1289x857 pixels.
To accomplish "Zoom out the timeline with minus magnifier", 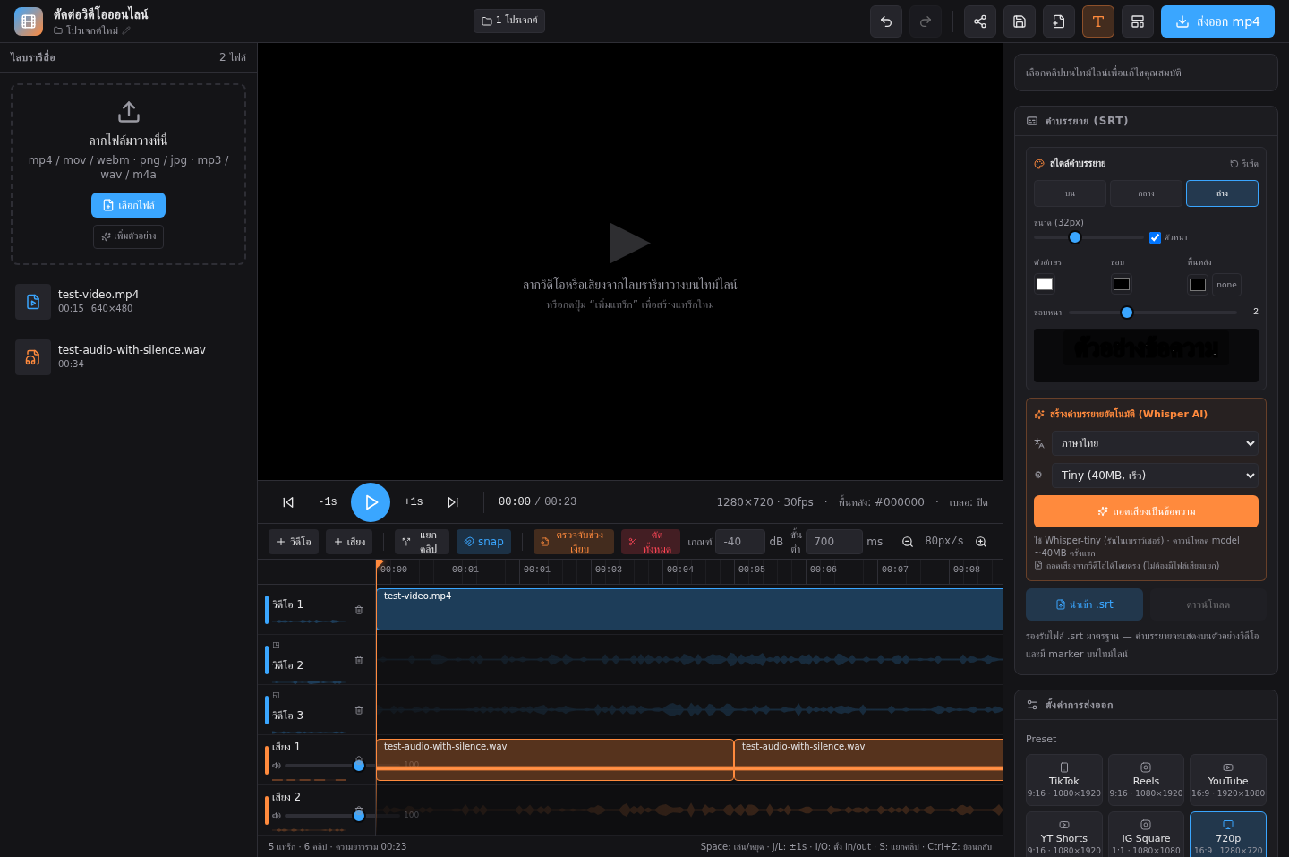I will tap(908, 542).
